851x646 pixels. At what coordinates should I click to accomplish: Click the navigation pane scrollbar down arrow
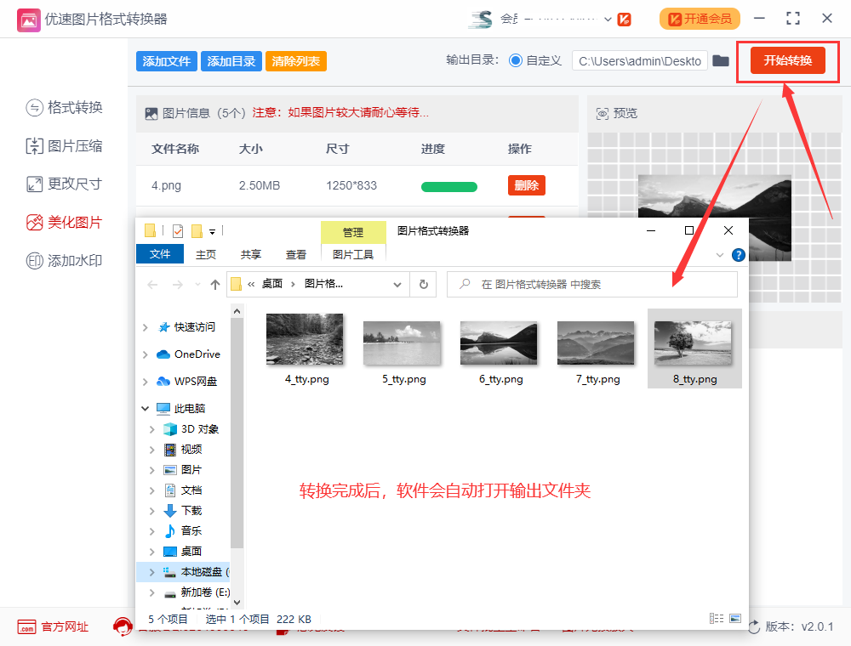coord(237,602)
